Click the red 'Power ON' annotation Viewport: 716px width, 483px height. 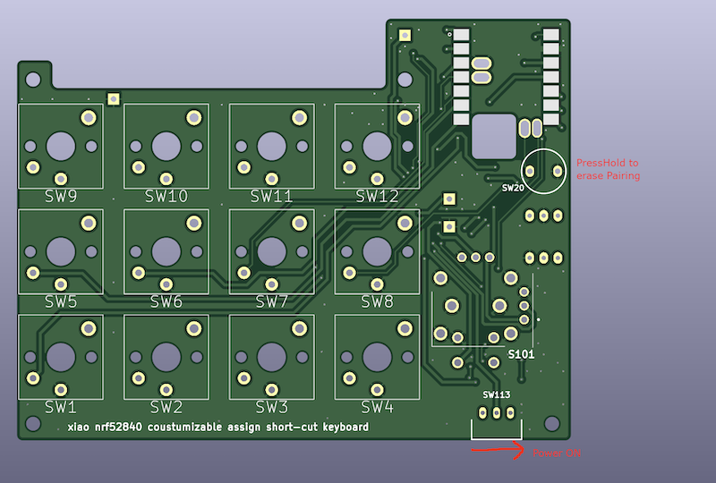(x=557, y=453)
